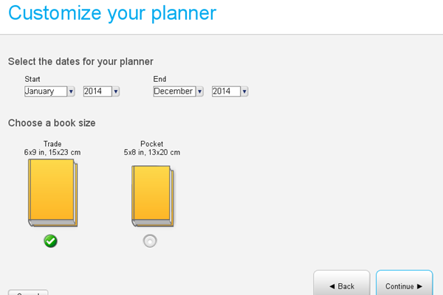Click the arrow beside the End year
This screenshot has height=295, width=443.
(x=244, y=91)
